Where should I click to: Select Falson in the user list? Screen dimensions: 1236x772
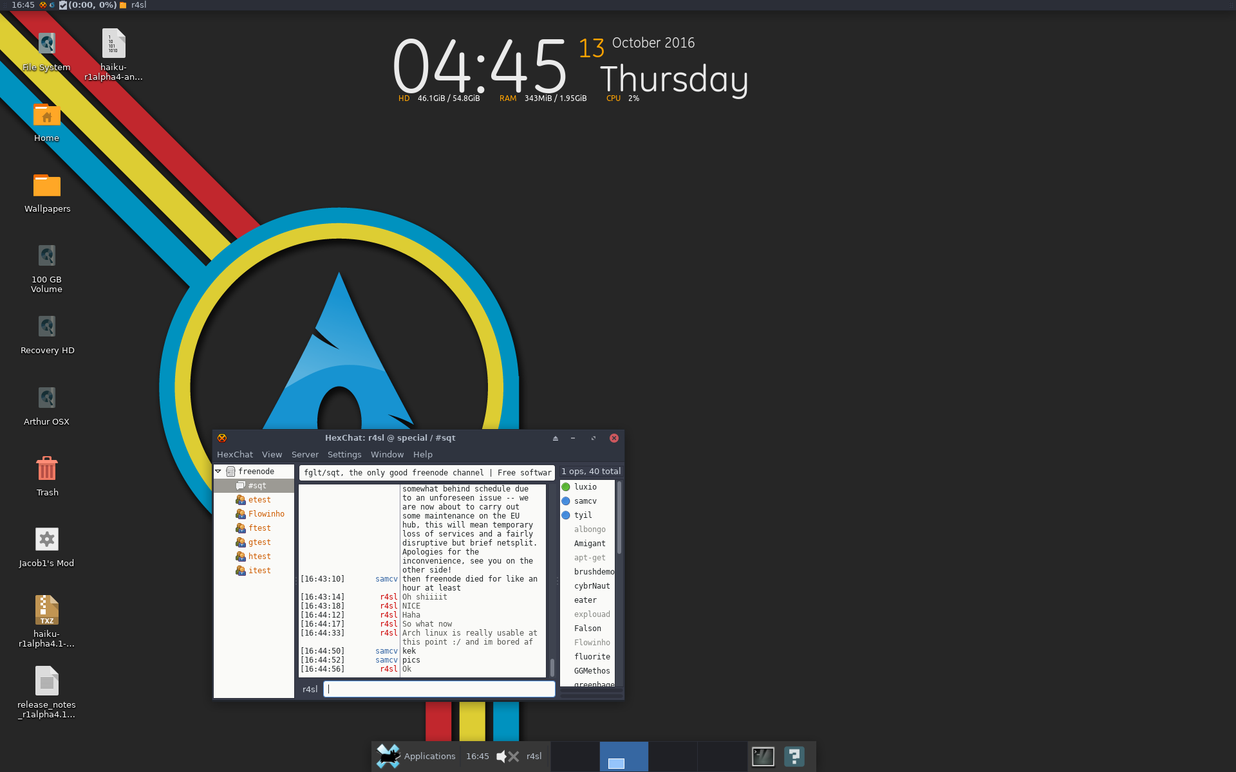(587, 629)
